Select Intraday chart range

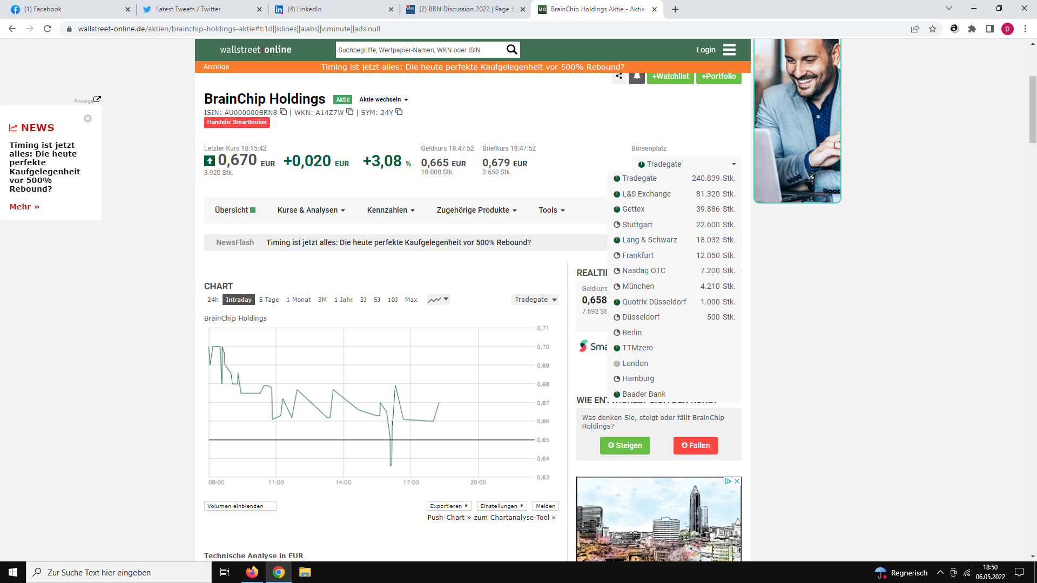click(x=239, y=300)
